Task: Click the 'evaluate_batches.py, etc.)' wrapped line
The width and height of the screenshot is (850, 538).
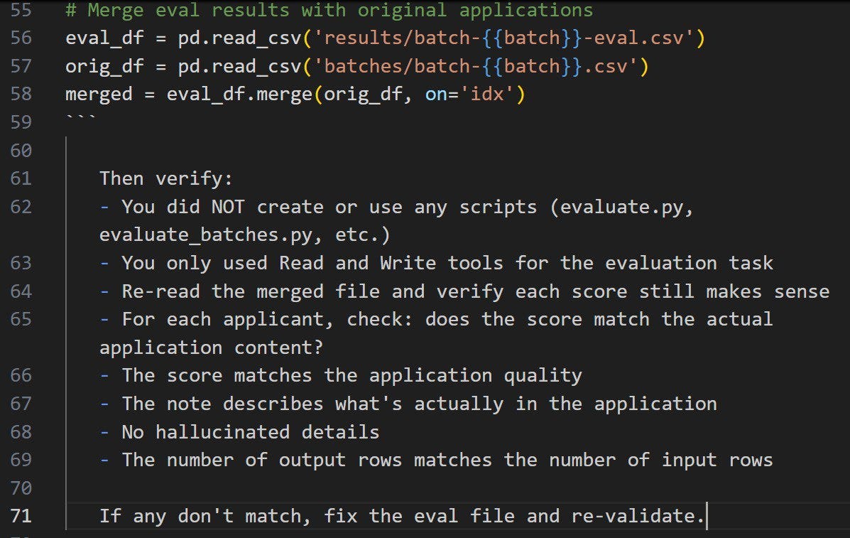Action: pyautogui.click(x=244, y=235)
